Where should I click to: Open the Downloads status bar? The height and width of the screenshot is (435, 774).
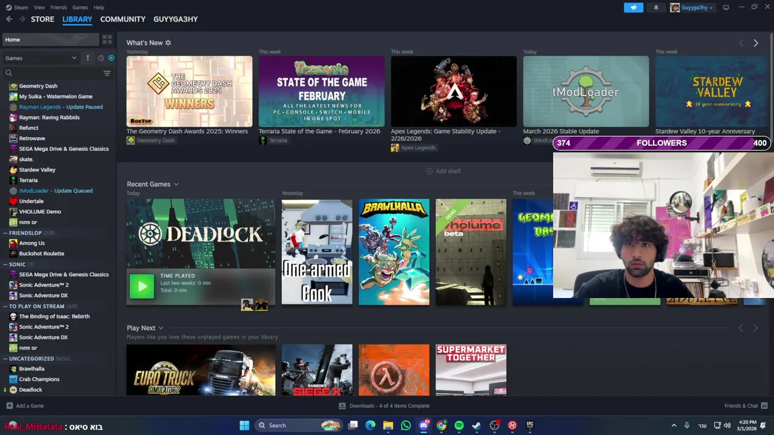(x=385, y=406)
